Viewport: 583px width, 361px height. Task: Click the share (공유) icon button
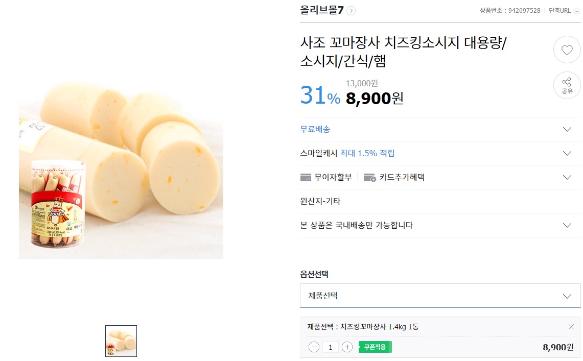pos(567,85)
